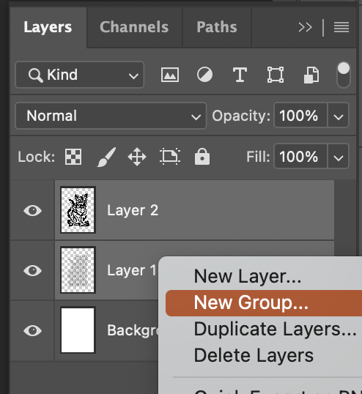The height and width of the screenshot is (394, 362).
Task: Hide Background layer via eye icon
Action: click(33, 331)
